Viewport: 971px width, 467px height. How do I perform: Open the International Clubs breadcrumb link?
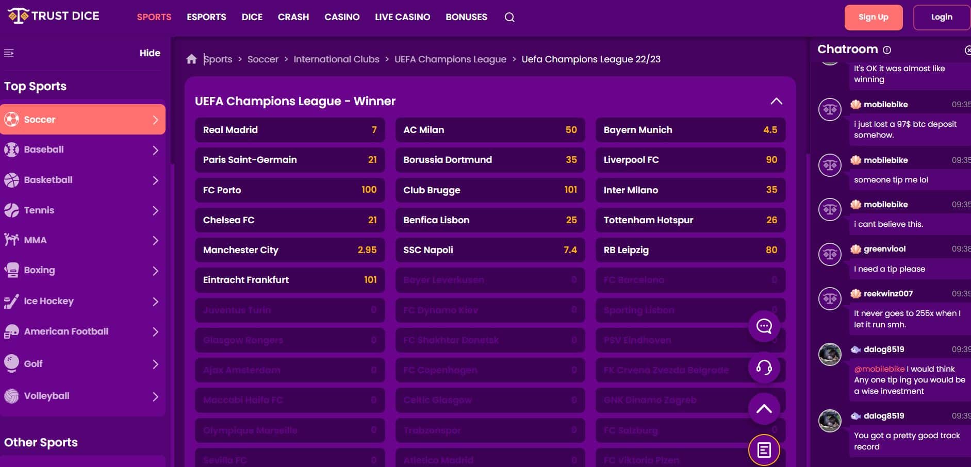[x=336, y=59]
